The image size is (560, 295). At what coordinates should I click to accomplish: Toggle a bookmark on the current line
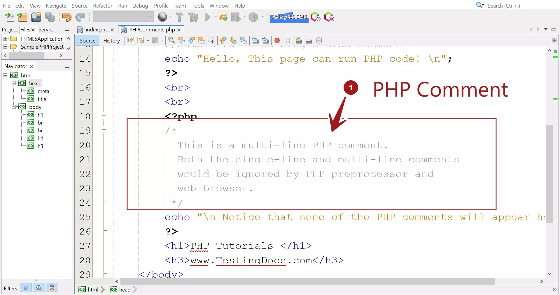tap(244, 40)
